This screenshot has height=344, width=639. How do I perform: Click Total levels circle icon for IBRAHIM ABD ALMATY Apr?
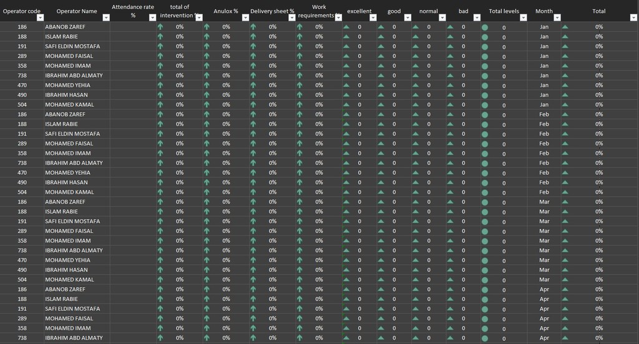(485, 338)
